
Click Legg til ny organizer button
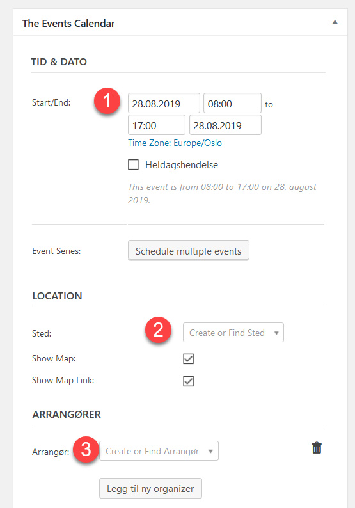pyautogui.click(x=150, y=489)
